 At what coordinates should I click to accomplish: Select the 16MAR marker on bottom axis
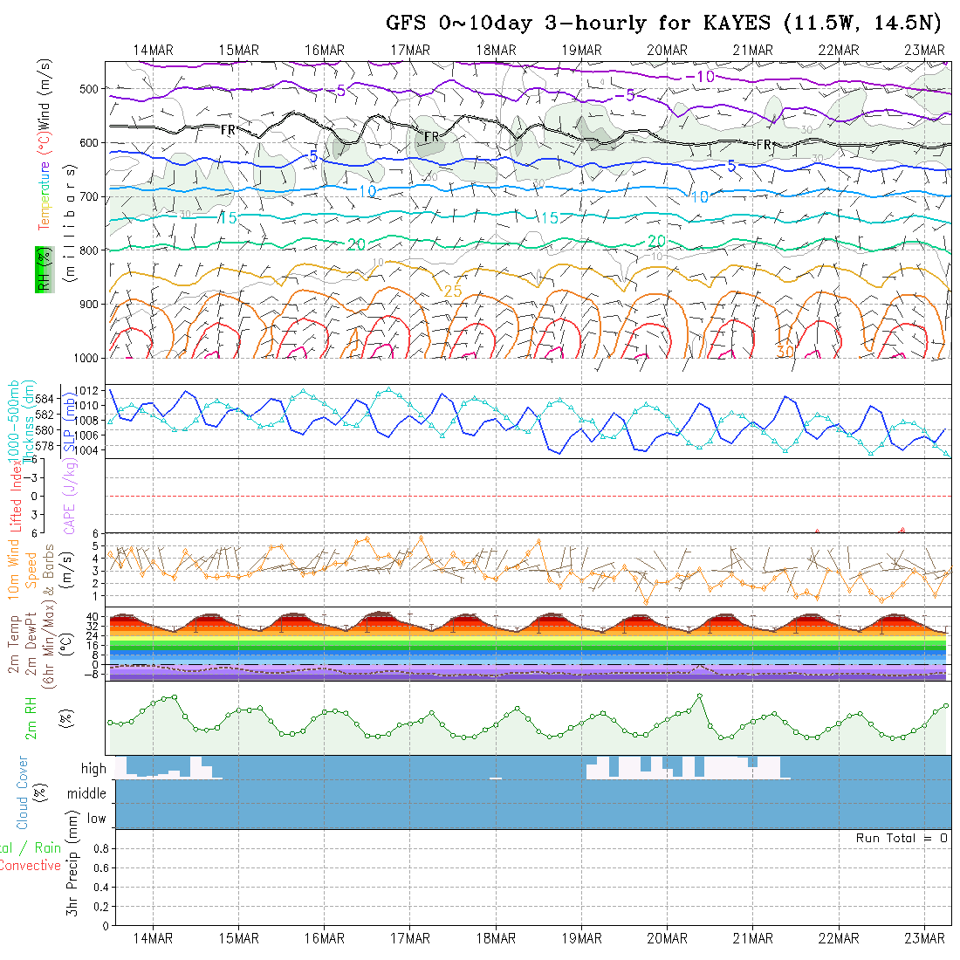(x=324, y=938)
